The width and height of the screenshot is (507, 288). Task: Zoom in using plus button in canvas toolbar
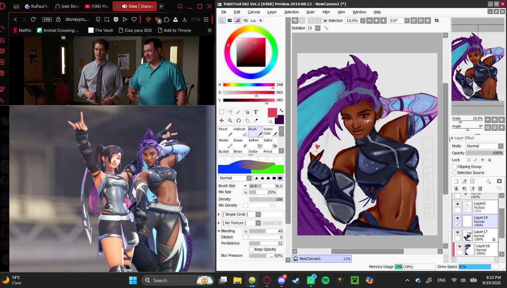pos(376,20)
